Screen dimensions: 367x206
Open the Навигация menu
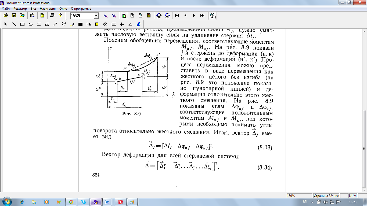coord(48,9)
